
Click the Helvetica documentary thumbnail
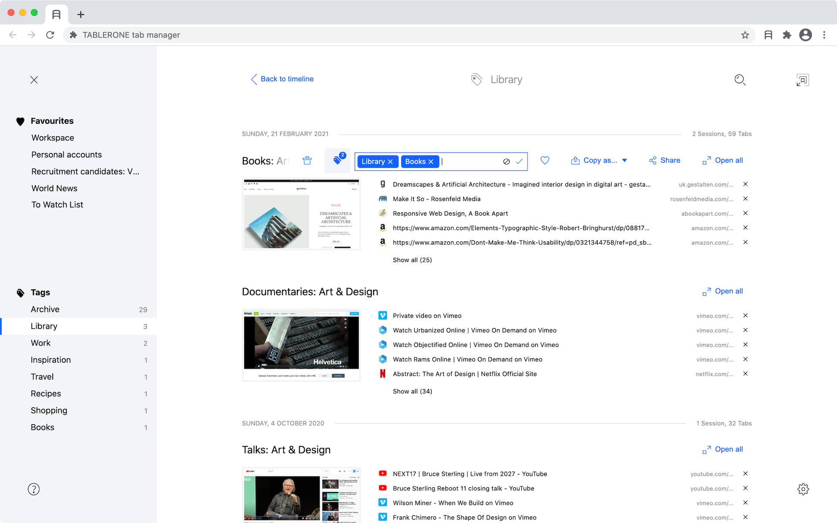[x=301, y=345]
